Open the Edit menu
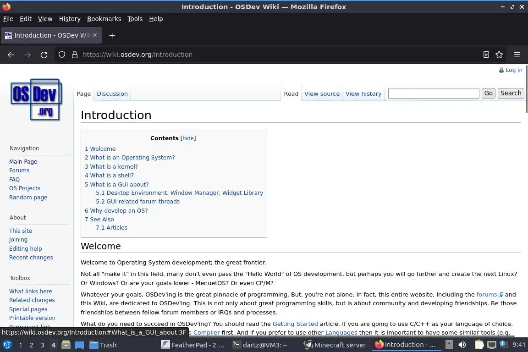The width and height of the screenshot is (528, 352). click(x=26, y=19)
